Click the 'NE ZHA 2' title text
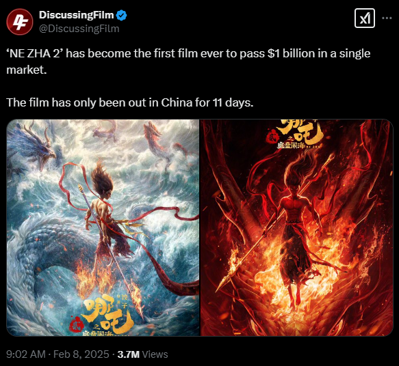This screenshot has height=366, width=399. click(x=33, y=53)
